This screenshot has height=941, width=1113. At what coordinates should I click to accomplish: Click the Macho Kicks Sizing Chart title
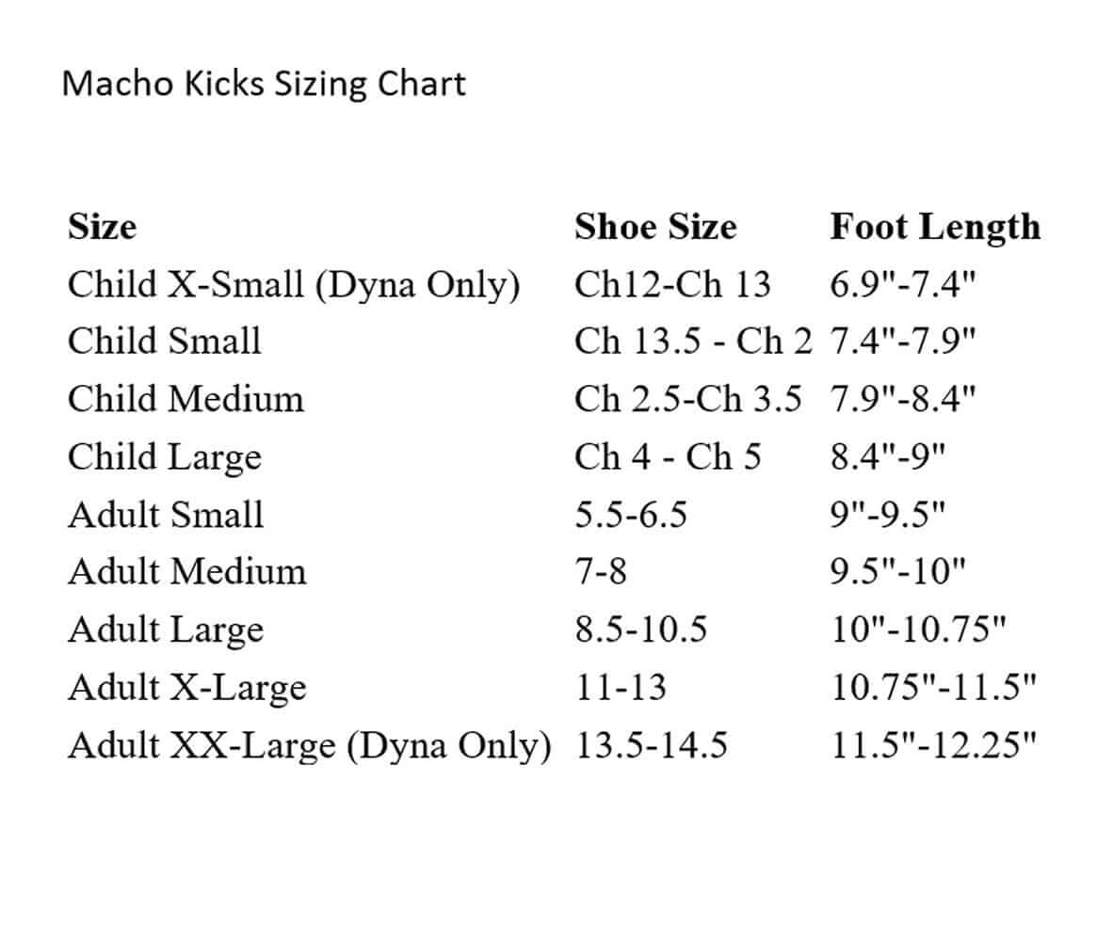coord(264,85)
